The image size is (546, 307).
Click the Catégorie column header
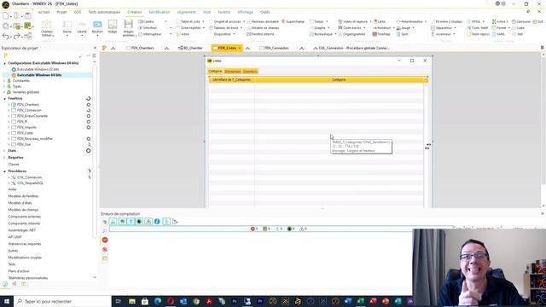(x=339, y=79)
